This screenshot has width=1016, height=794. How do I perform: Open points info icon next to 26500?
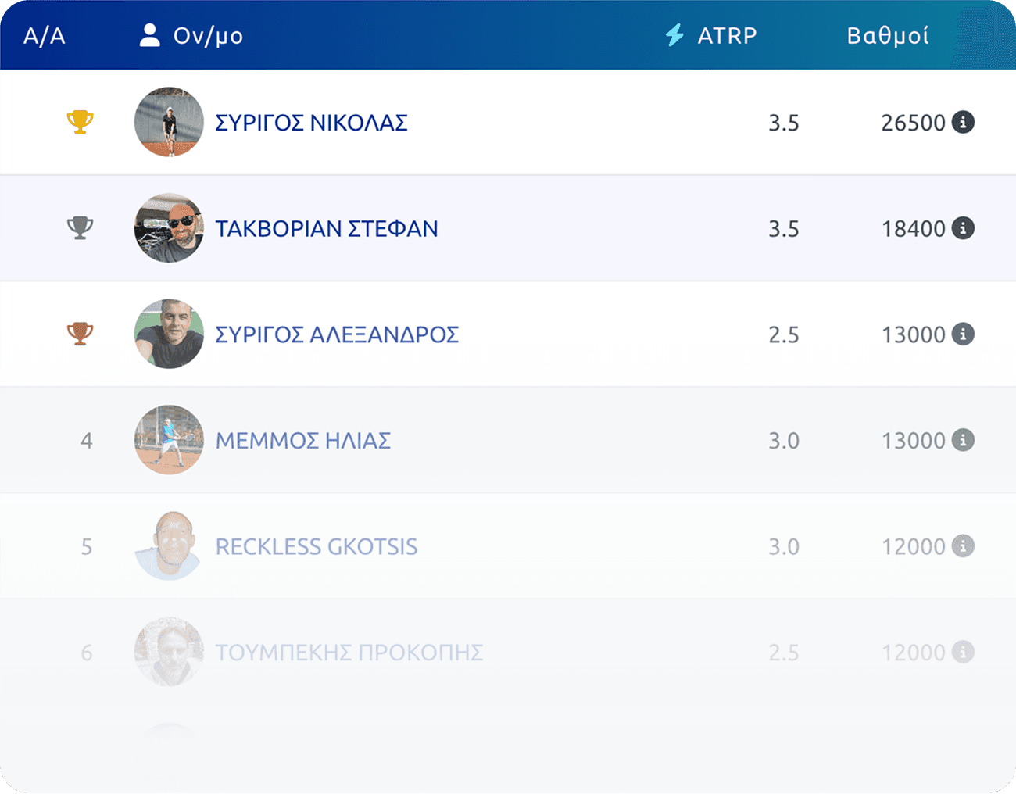tap(963, 122)
